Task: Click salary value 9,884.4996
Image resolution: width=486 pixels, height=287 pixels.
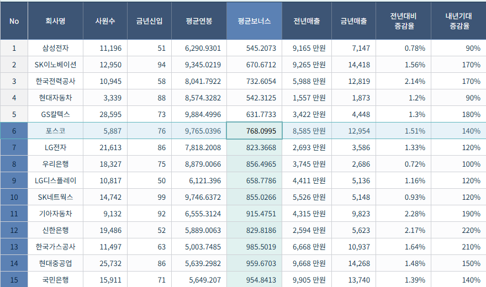Action: point(199,114)
